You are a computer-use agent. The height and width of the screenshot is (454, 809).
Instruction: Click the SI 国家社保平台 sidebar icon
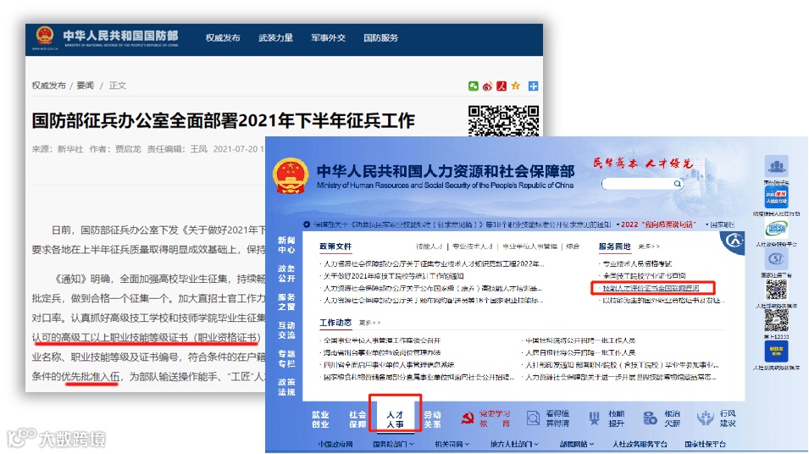777,260
